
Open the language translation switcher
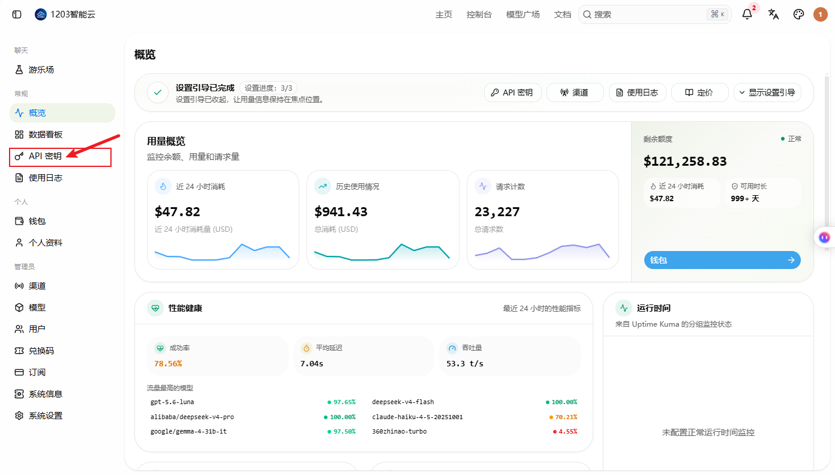pos(774,14)
